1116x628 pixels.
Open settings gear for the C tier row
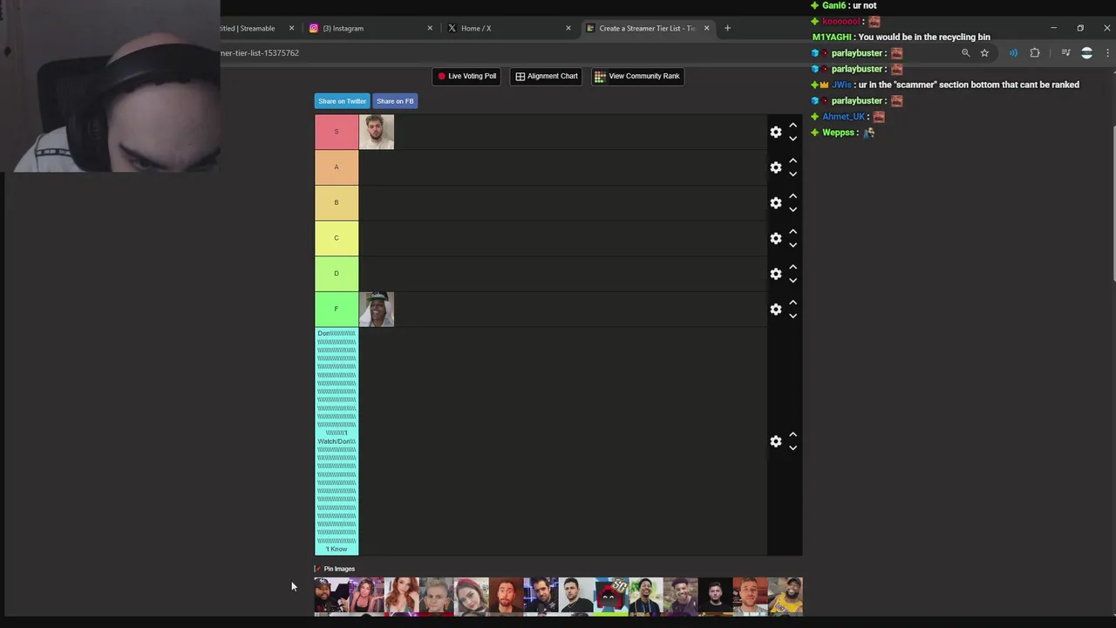click(x=776, y=238)
